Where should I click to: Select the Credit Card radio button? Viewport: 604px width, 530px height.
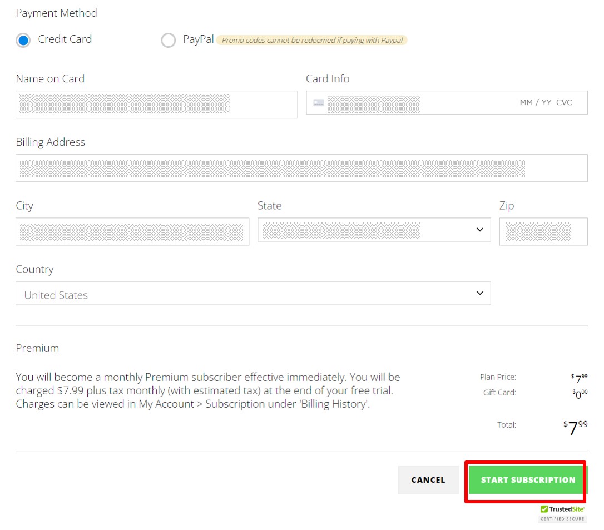pyautogui.click(x=23, y=40)
